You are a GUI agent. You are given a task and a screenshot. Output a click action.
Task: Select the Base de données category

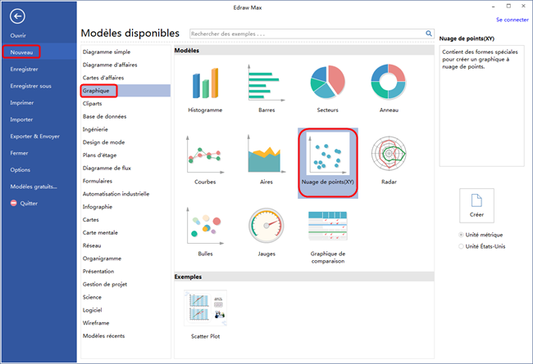point(104,116)
